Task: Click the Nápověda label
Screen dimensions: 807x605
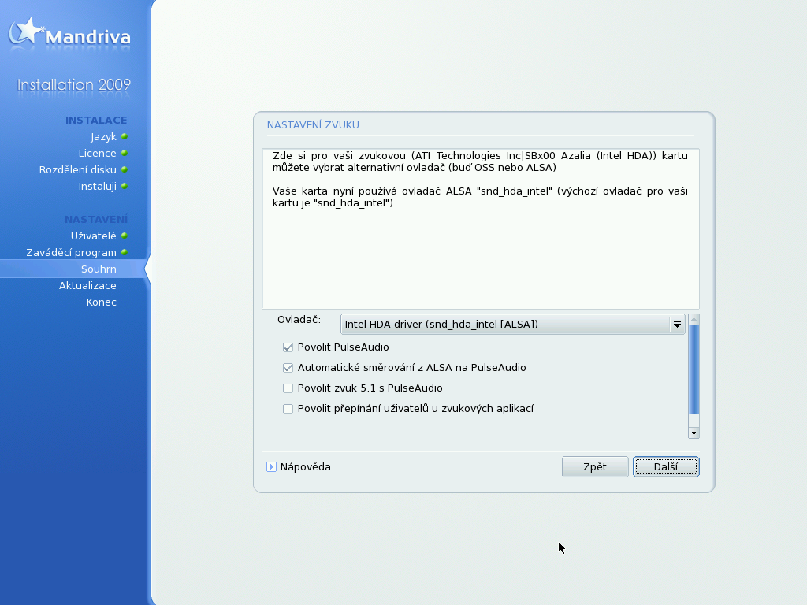Action: click(x=305, y=467)
